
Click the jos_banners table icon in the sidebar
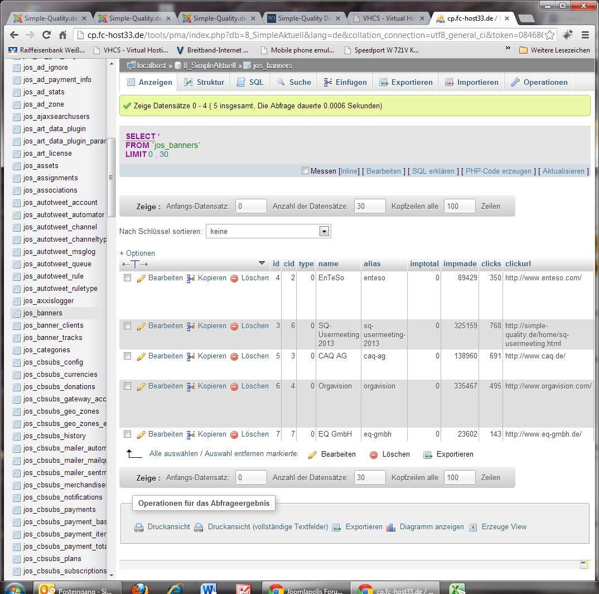pos(16,313)
